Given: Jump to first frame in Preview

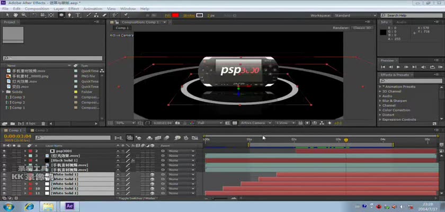Looking at the screenshot, I should pyautogui.click(x=383, y=67).
